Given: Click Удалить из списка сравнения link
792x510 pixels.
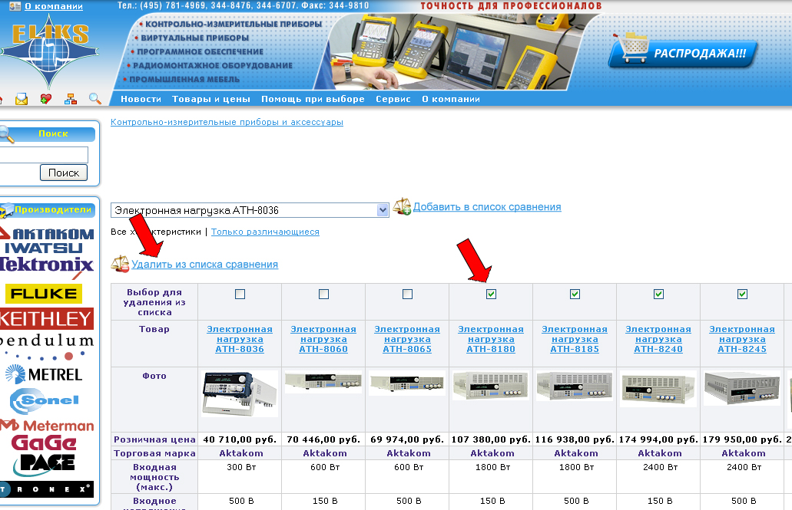Looking at the screenshot, I should 204,265.
